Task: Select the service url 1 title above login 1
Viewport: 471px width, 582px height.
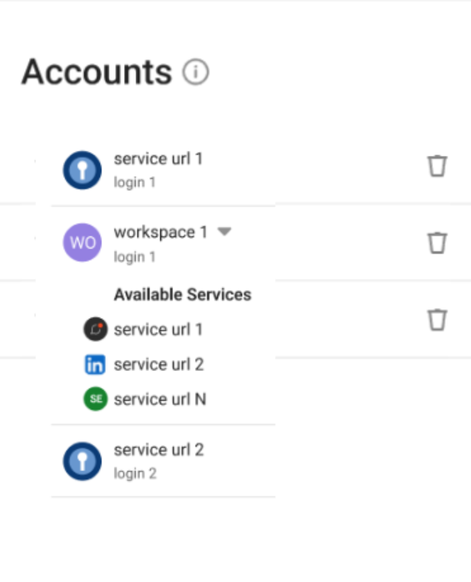Action: click(158, 159)
